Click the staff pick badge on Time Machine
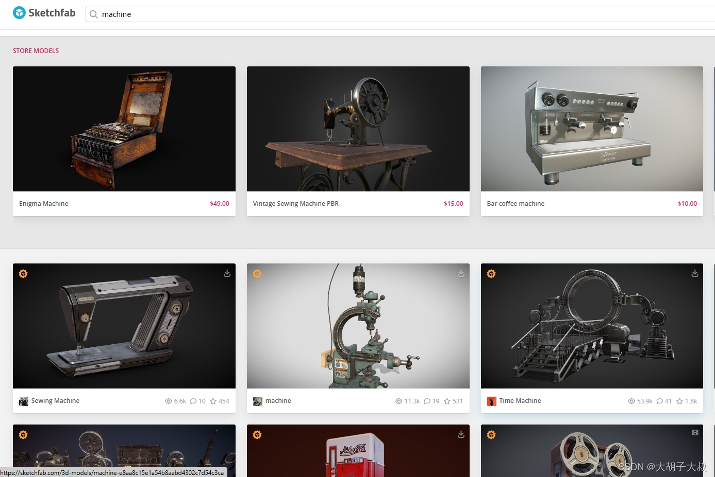This screenshot has height=477, width=715. pyautogui.click(x=491, y=274)
